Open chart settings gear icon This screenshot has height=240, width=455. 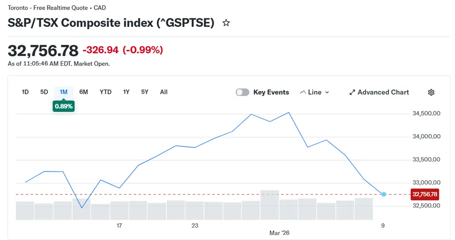(x=431, y=92)
